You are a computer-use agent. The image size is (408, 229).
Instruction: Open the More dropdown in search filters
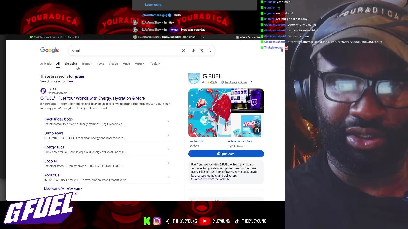click(139, 64)
